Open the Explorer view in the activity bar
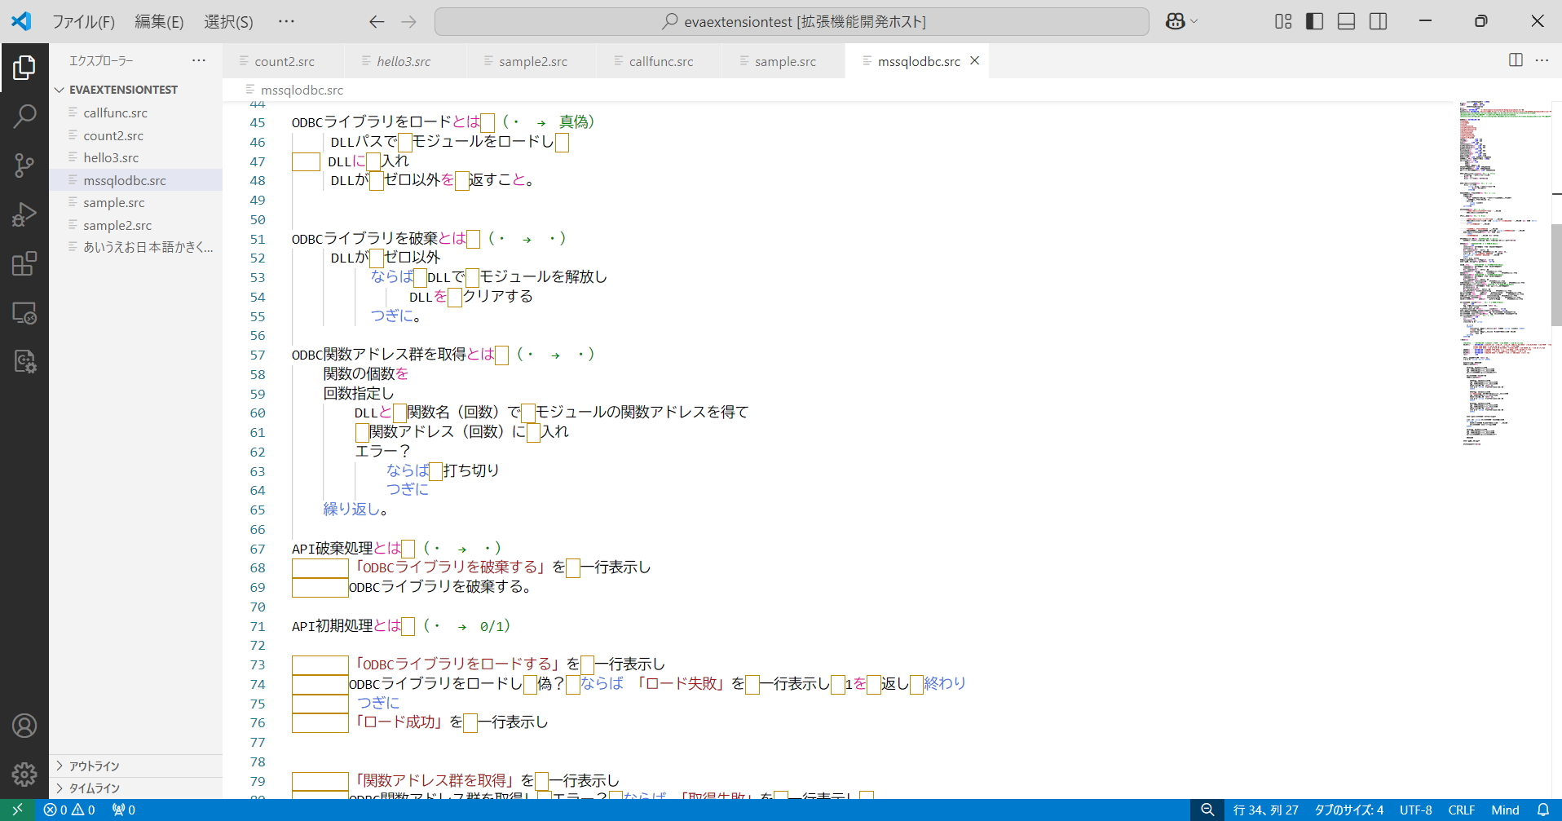1562x821 pixels. [x=24, y=68]
